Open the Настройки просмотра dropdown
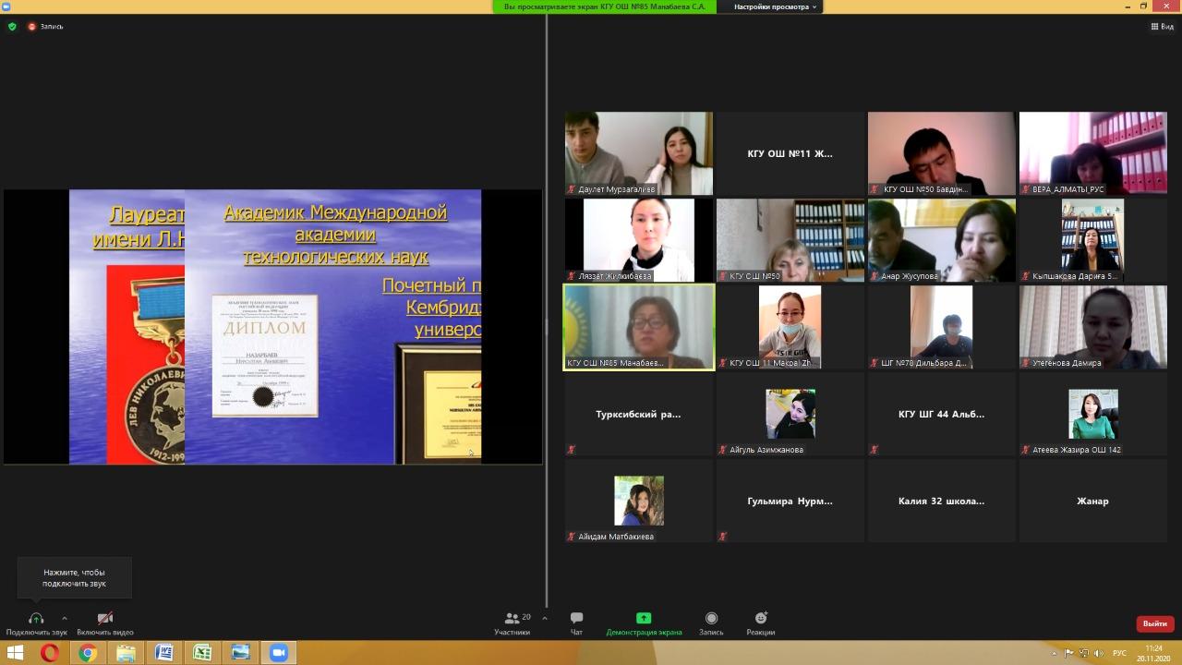Image resolution: width=1182 pixels, height=665 pixels. pos(775,6)
